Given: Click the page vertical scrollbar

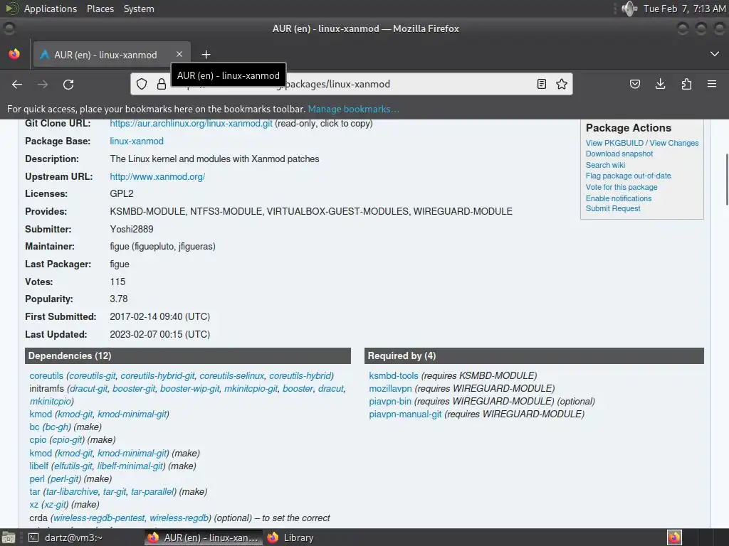Looking at the screenshot, I should click(727, 178).
